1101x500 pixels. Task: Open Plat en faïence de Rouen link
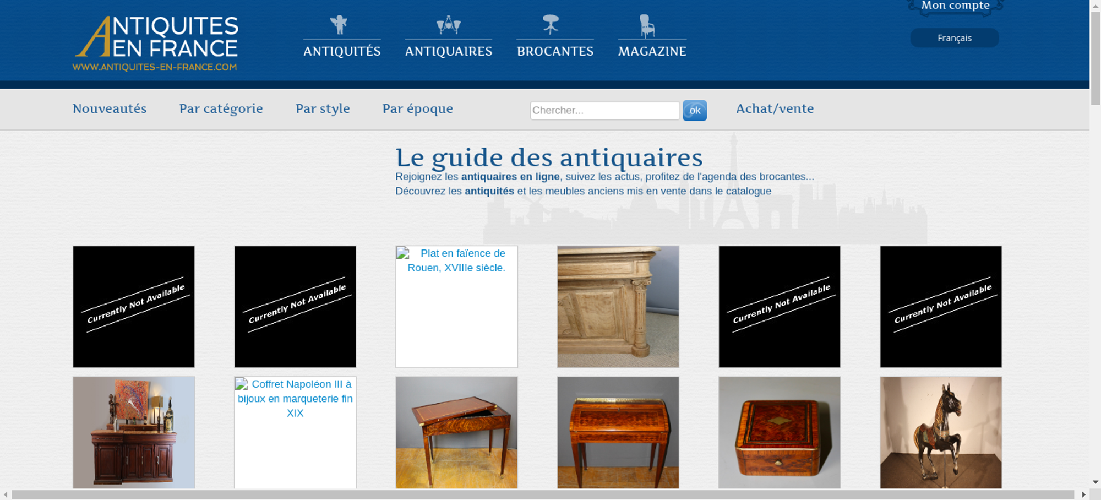pyautogui.click(x=456, y=260)
